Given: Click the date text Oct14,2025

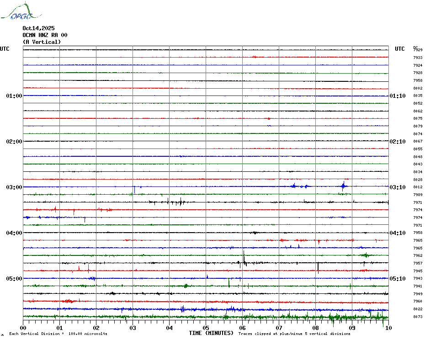Looking at the screenshot, I should click(x=38, y=28).
